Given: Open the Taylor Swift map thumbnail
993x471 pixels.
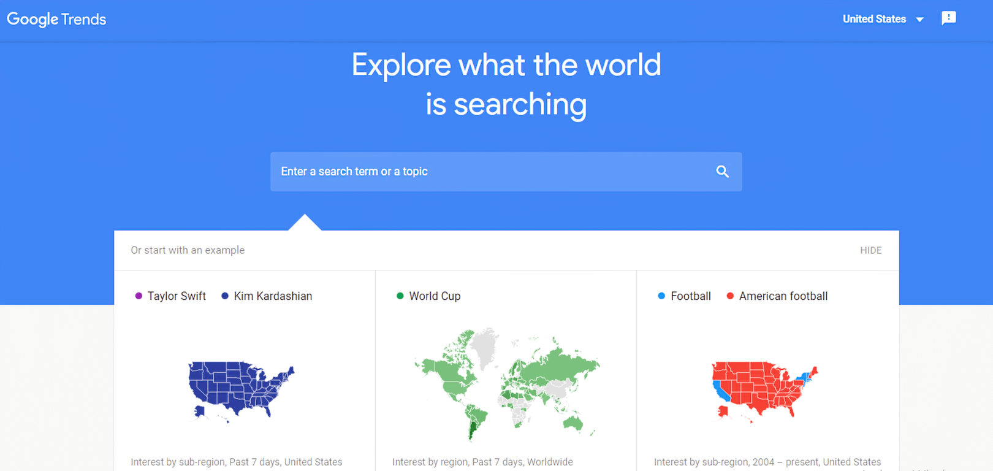Looking at the screenshot, I should coord(242,391).
